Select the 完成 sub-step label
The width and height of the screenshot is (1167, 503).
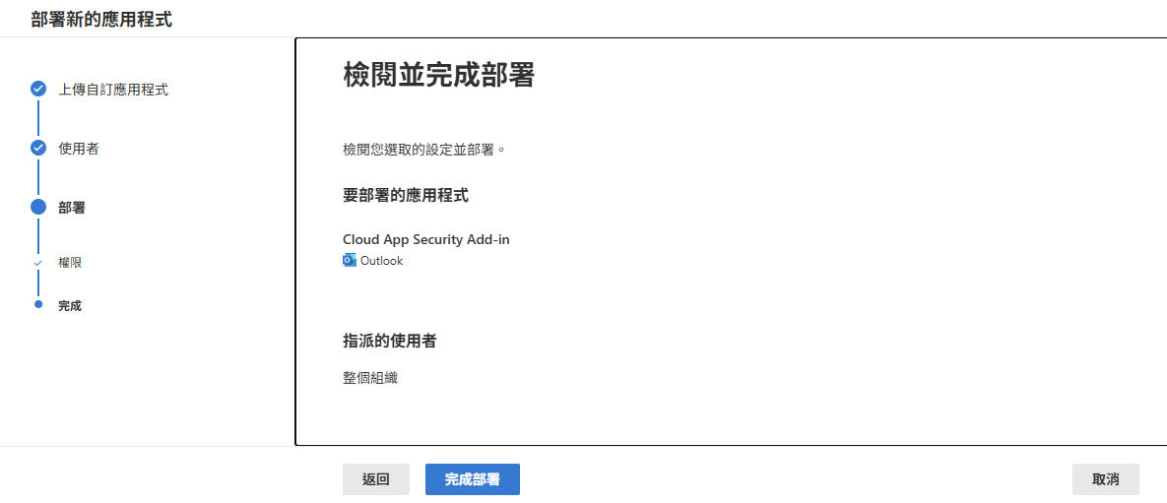(70, 306)
